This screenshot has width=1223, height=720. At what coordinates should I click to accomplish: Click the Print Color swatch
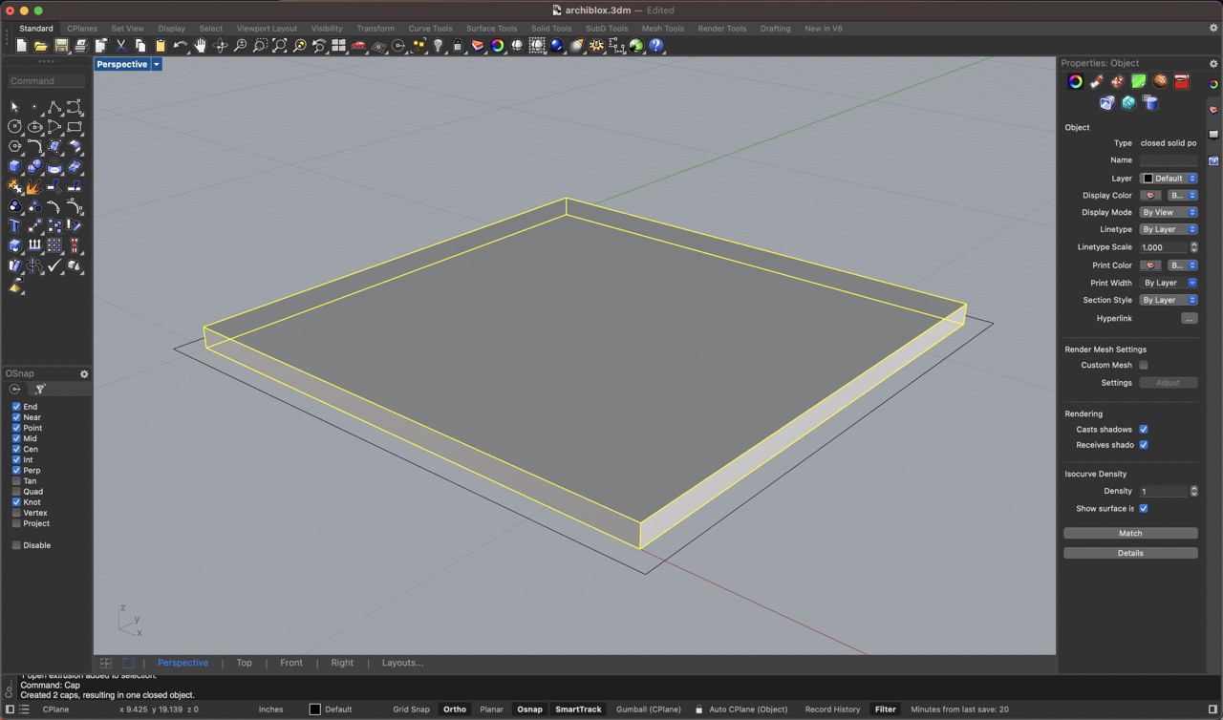(x=1151, y=265)
